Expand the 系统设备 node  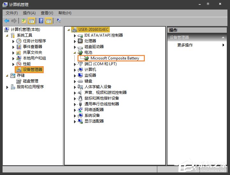click(75, 116)
